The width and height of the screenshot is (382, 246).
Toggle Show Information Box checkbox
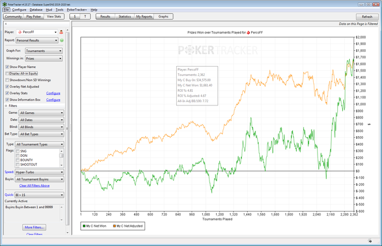(x=7, y=100)
